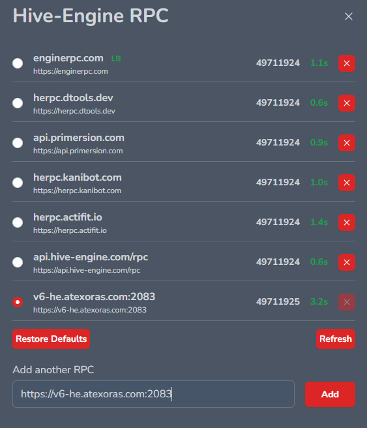Remove herpc.actifit.io RPC node
This screenshot has width=367, height=428.
(347, 222)
